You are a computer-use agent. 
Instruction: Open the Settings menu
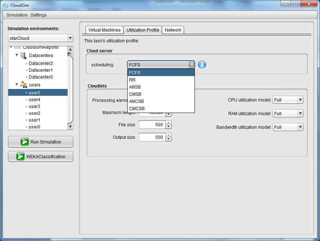[x=38, y=15]
